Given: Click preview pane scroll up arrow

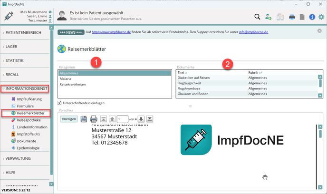Looking at the screenshot, I should point(320,126).
